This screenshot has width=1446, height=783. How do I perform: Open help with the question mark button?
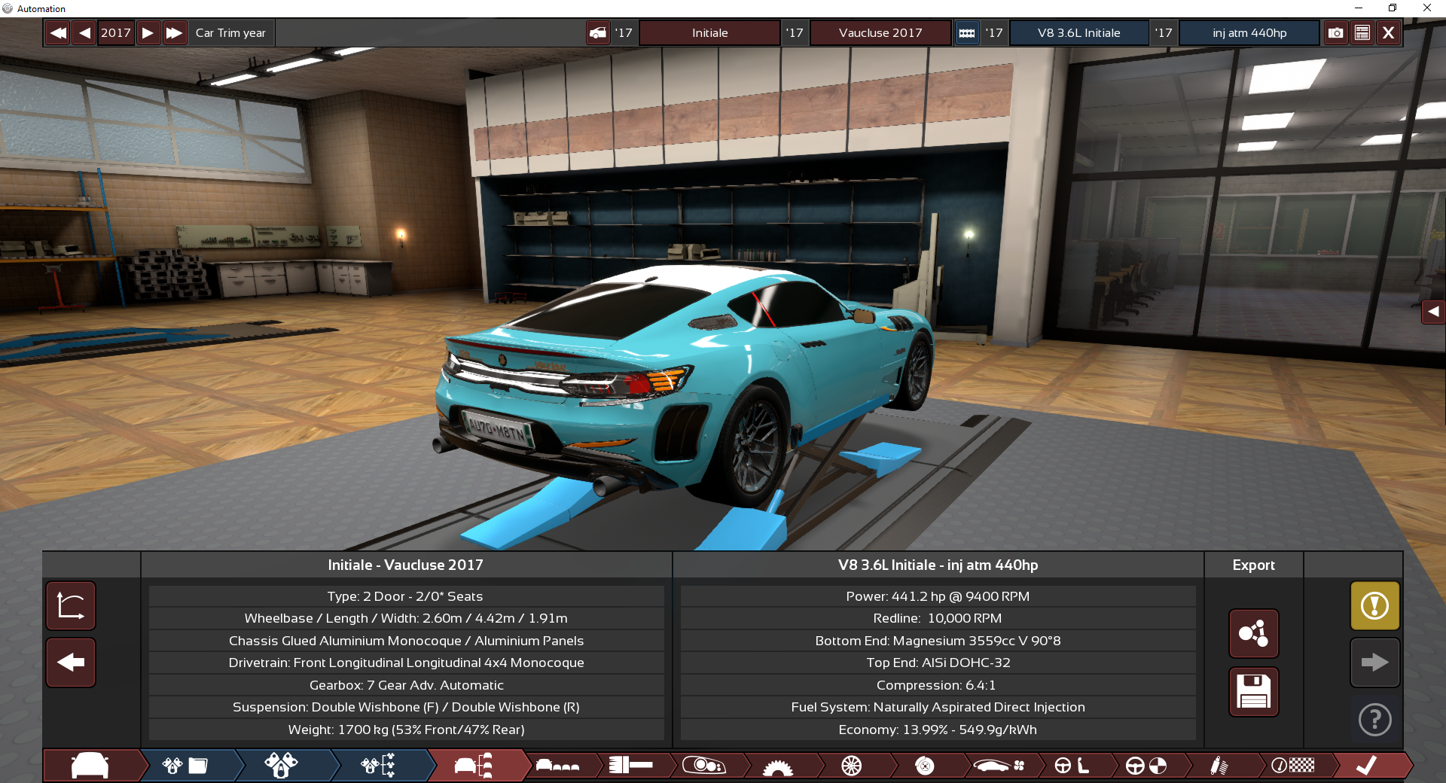(x=1374, y=720)
